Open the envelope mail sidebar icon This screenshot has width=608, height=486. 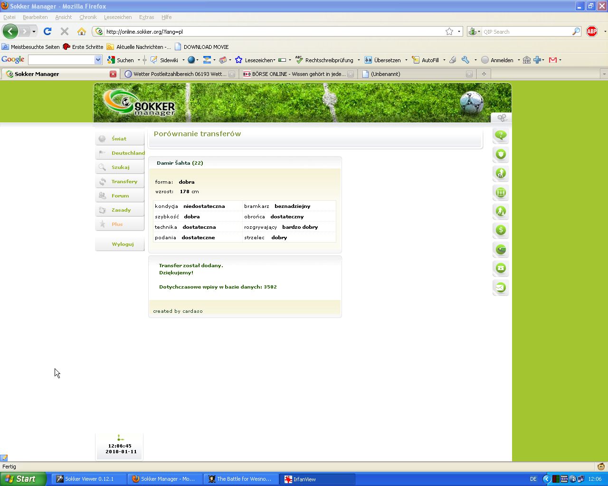pos(501,287)
